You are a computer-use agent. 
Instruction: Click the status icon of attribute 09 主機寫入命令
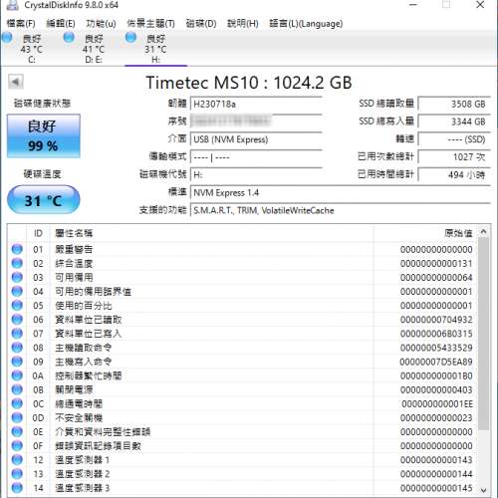(x=17, y=362)
